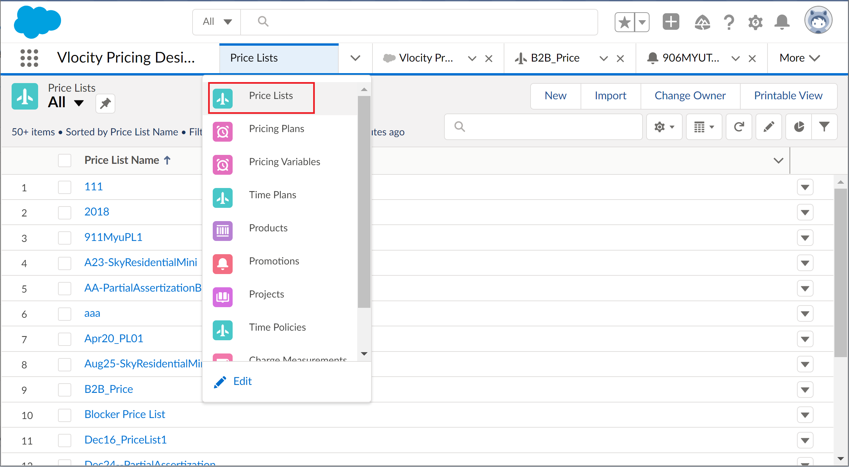Click the pencil Edit List icon
The width and height of the screenshot is (849, 467).
pos(769,127)
